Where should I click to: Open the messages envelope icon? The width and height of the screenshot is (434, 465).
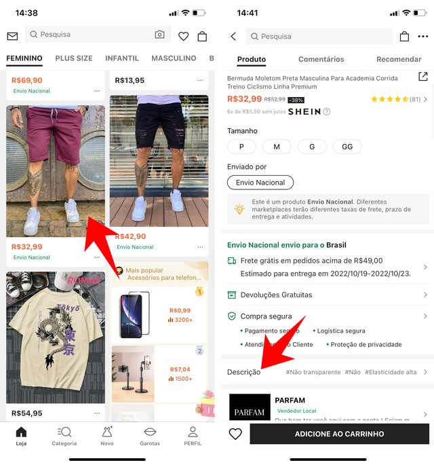[12, 36]
